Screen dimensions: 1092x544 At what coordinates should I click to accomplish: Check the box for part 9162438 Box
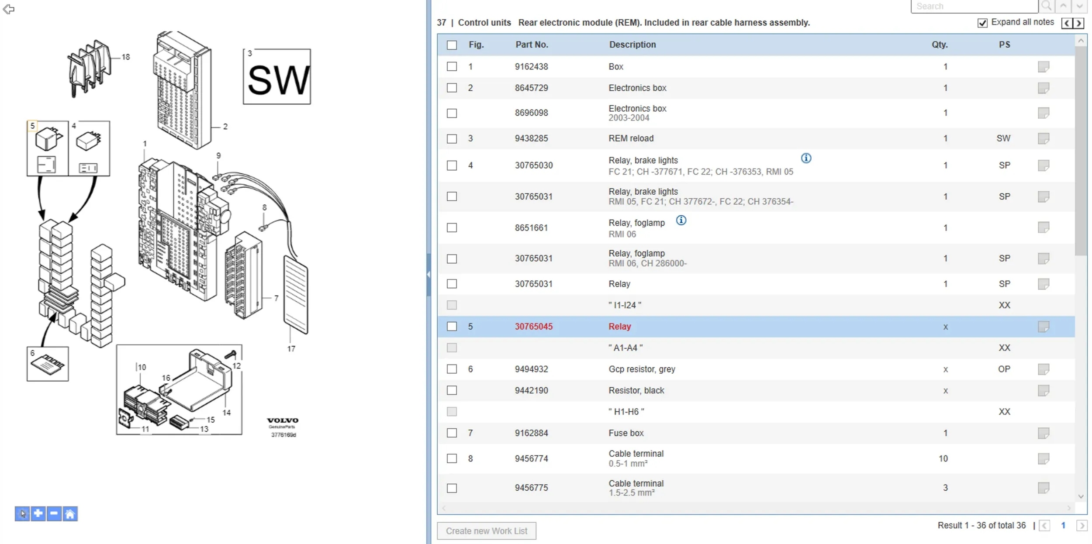pyautogui.click(x=452, y=67)
